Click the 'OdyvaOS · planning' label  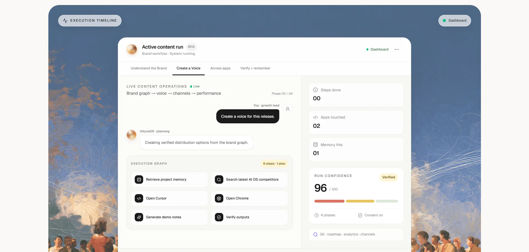155,131
